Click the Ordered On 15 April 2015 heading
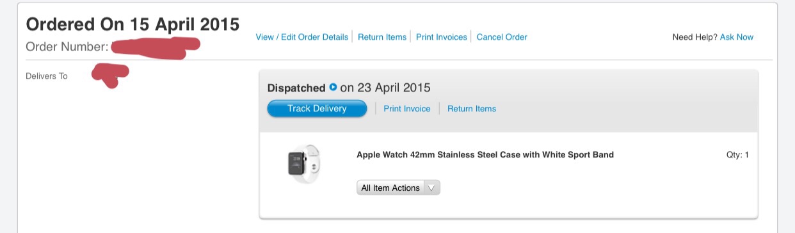Image resolution: width=795 pixels, height=233 pixels. pos(132,24)
